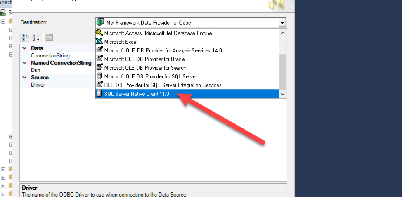
Task: Collapse the Named ConnectionString category
Action: click(x=24, y=63)
